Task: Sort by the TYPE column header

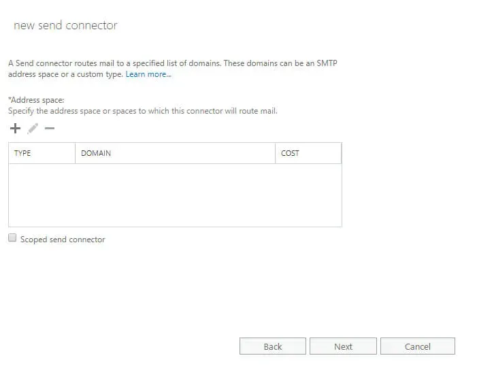Action: click(x=42, y=153)
